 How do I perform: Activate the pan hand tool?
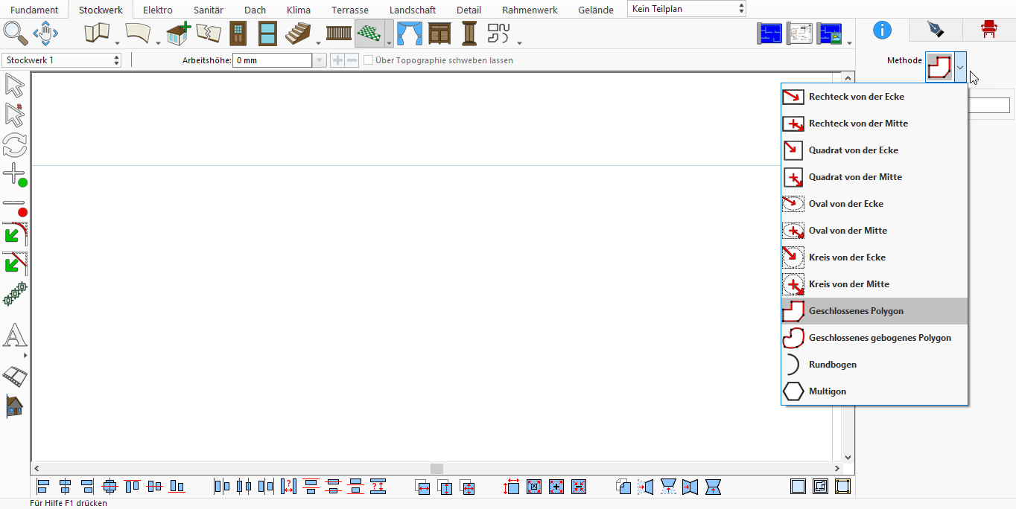point(45,33)
